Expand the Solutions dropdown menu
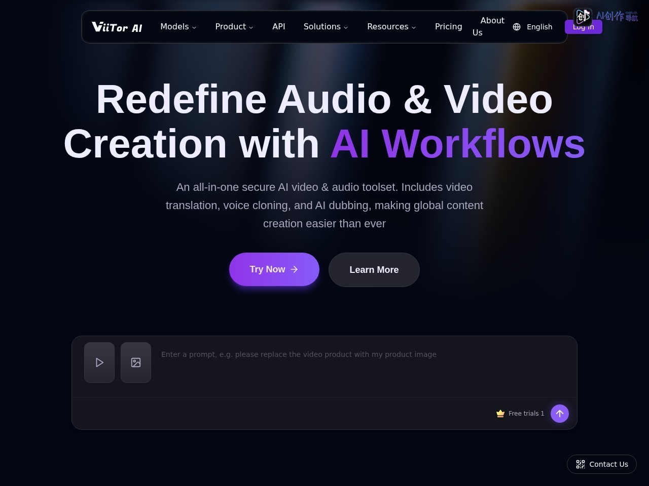 pyautogui.click(x=326, y=27)
